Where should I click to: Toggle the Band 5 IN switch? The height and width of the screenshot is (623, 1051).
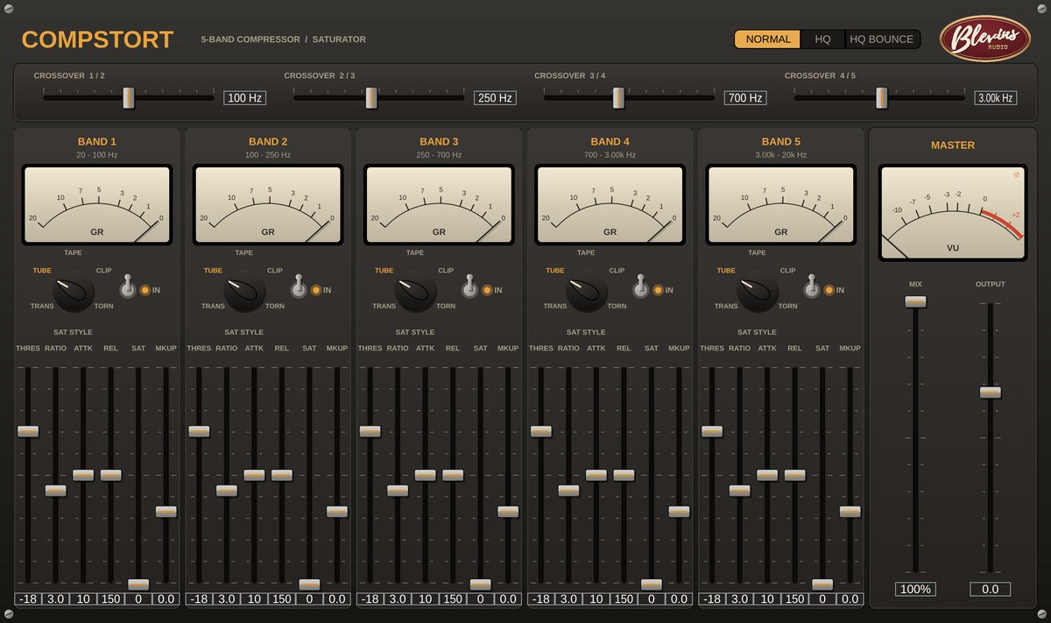tap(811, 287)
